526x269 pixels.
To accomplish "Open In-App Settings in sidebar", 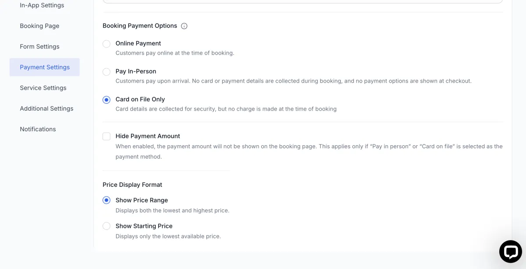I will [x=42, y=5].
